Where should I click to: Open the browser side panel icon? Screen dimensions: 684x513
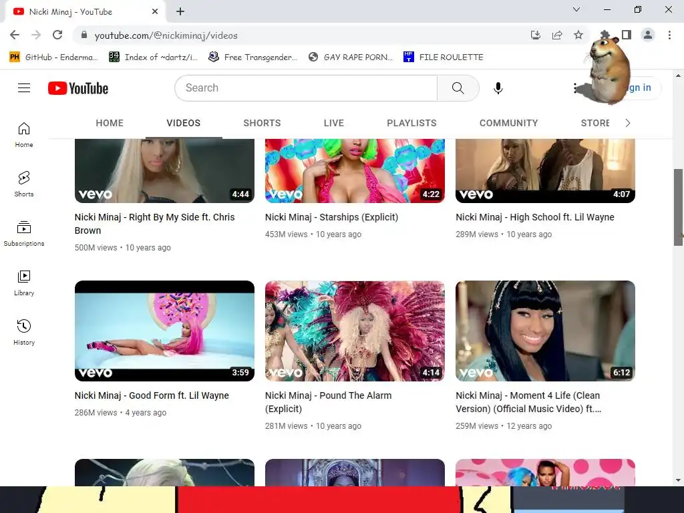(x=627, y=35)
